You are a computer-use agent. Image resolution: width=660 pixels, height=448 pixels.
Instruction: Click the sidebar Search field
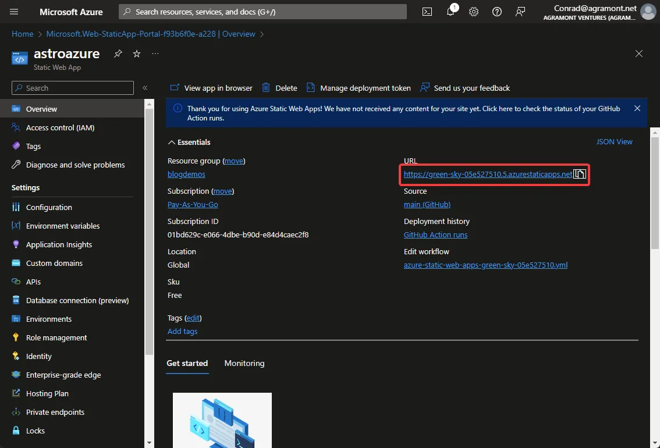pos(73,88)
